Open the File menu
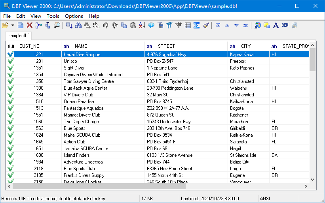Viewport: 325px width, 203px height. (x=7, y=16)
